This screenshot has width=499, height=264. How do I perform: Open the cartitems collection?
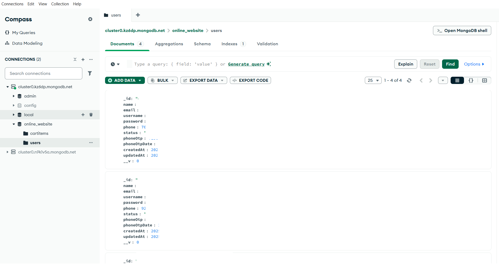pos(39,133)
